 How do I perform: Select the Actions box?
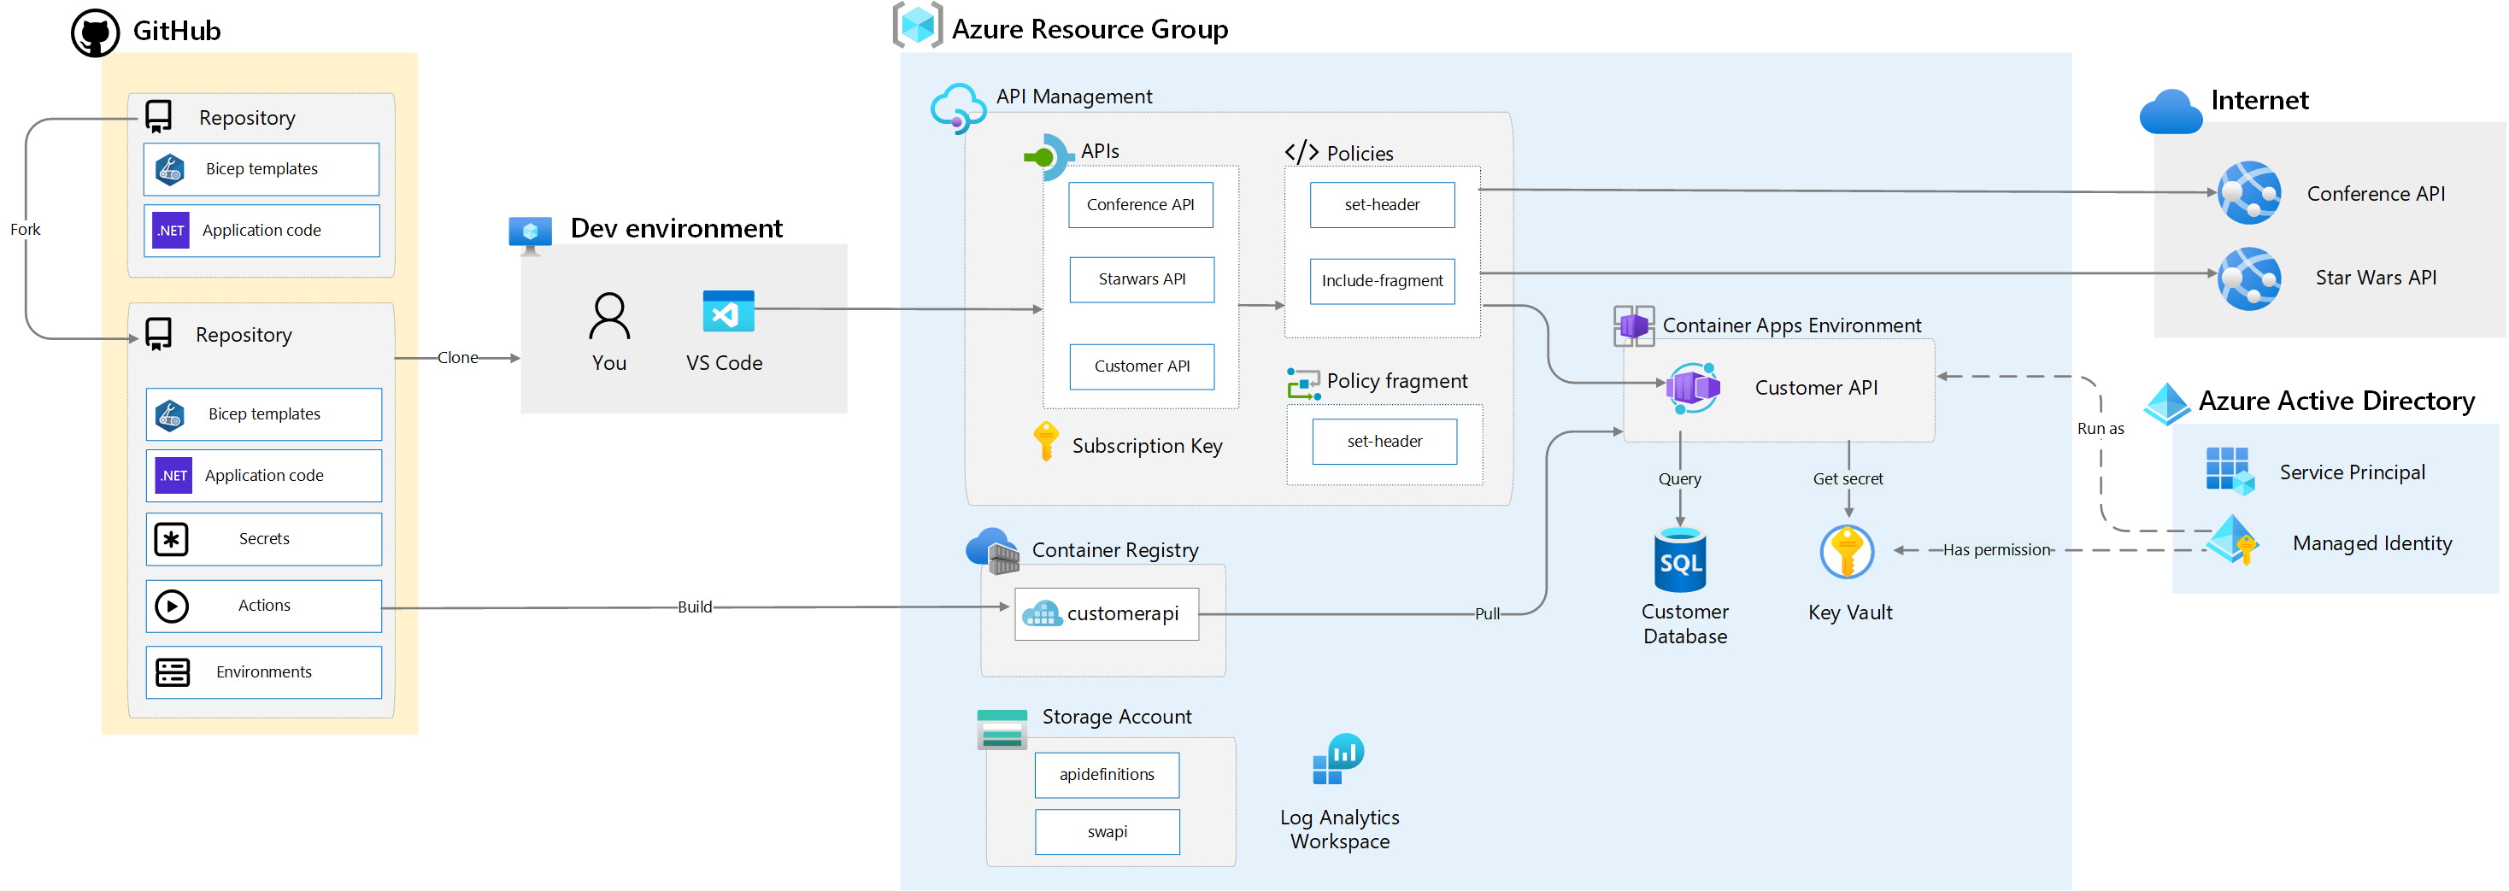(x=263, y=606)
